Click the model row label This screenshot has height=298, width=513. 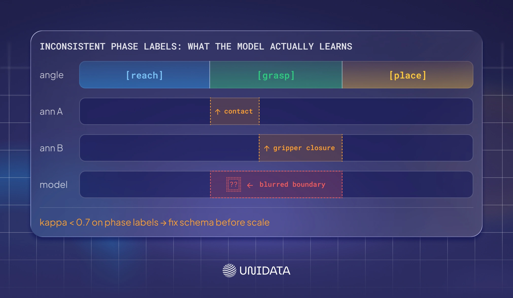point(54,185)
